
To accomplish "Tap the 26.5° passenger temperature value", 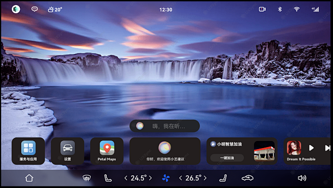I will pyautogui.click(x=193, y=178).
